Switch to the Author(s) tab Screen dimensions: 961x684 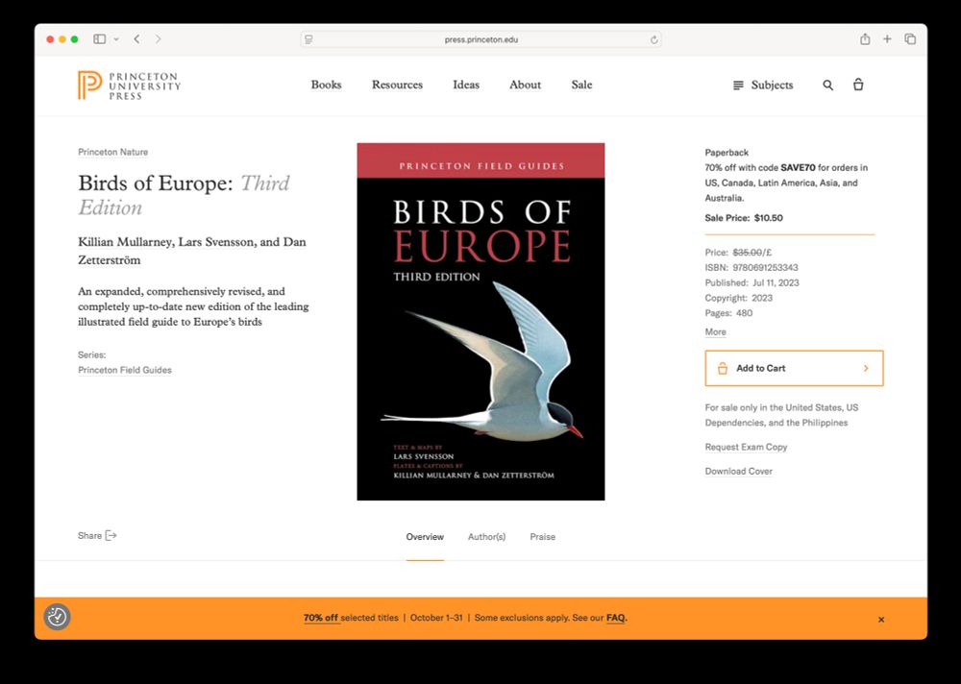point(486,536)
